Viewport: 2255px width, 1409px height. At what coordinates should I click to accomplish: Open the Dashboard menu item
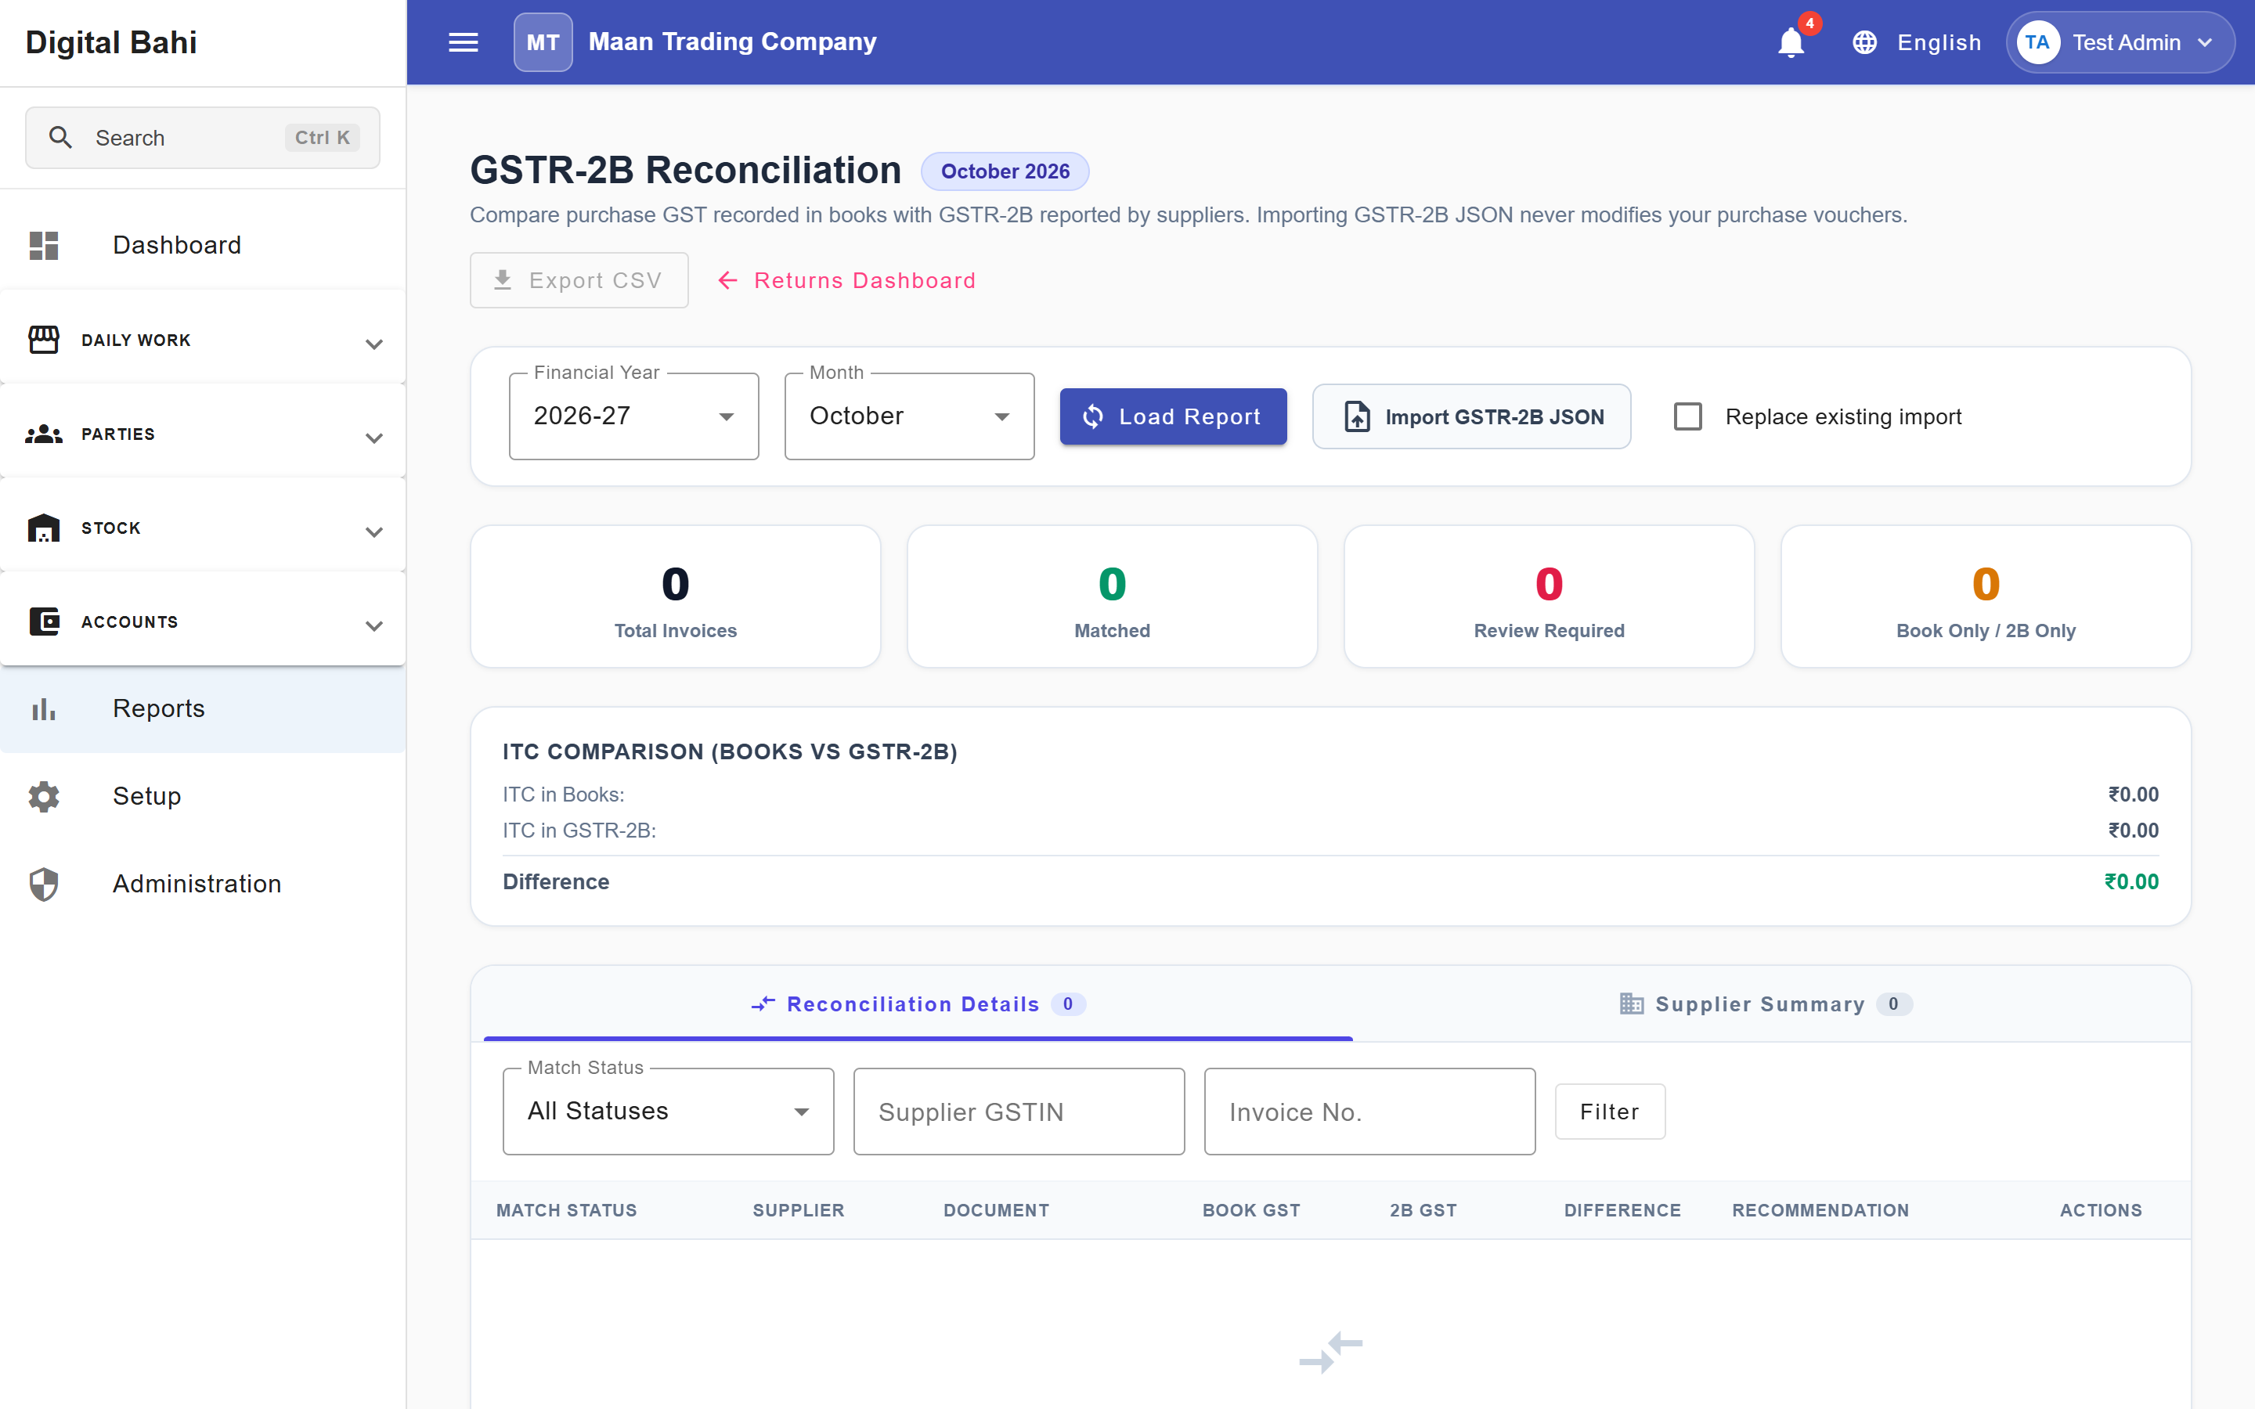coord(203,245)
